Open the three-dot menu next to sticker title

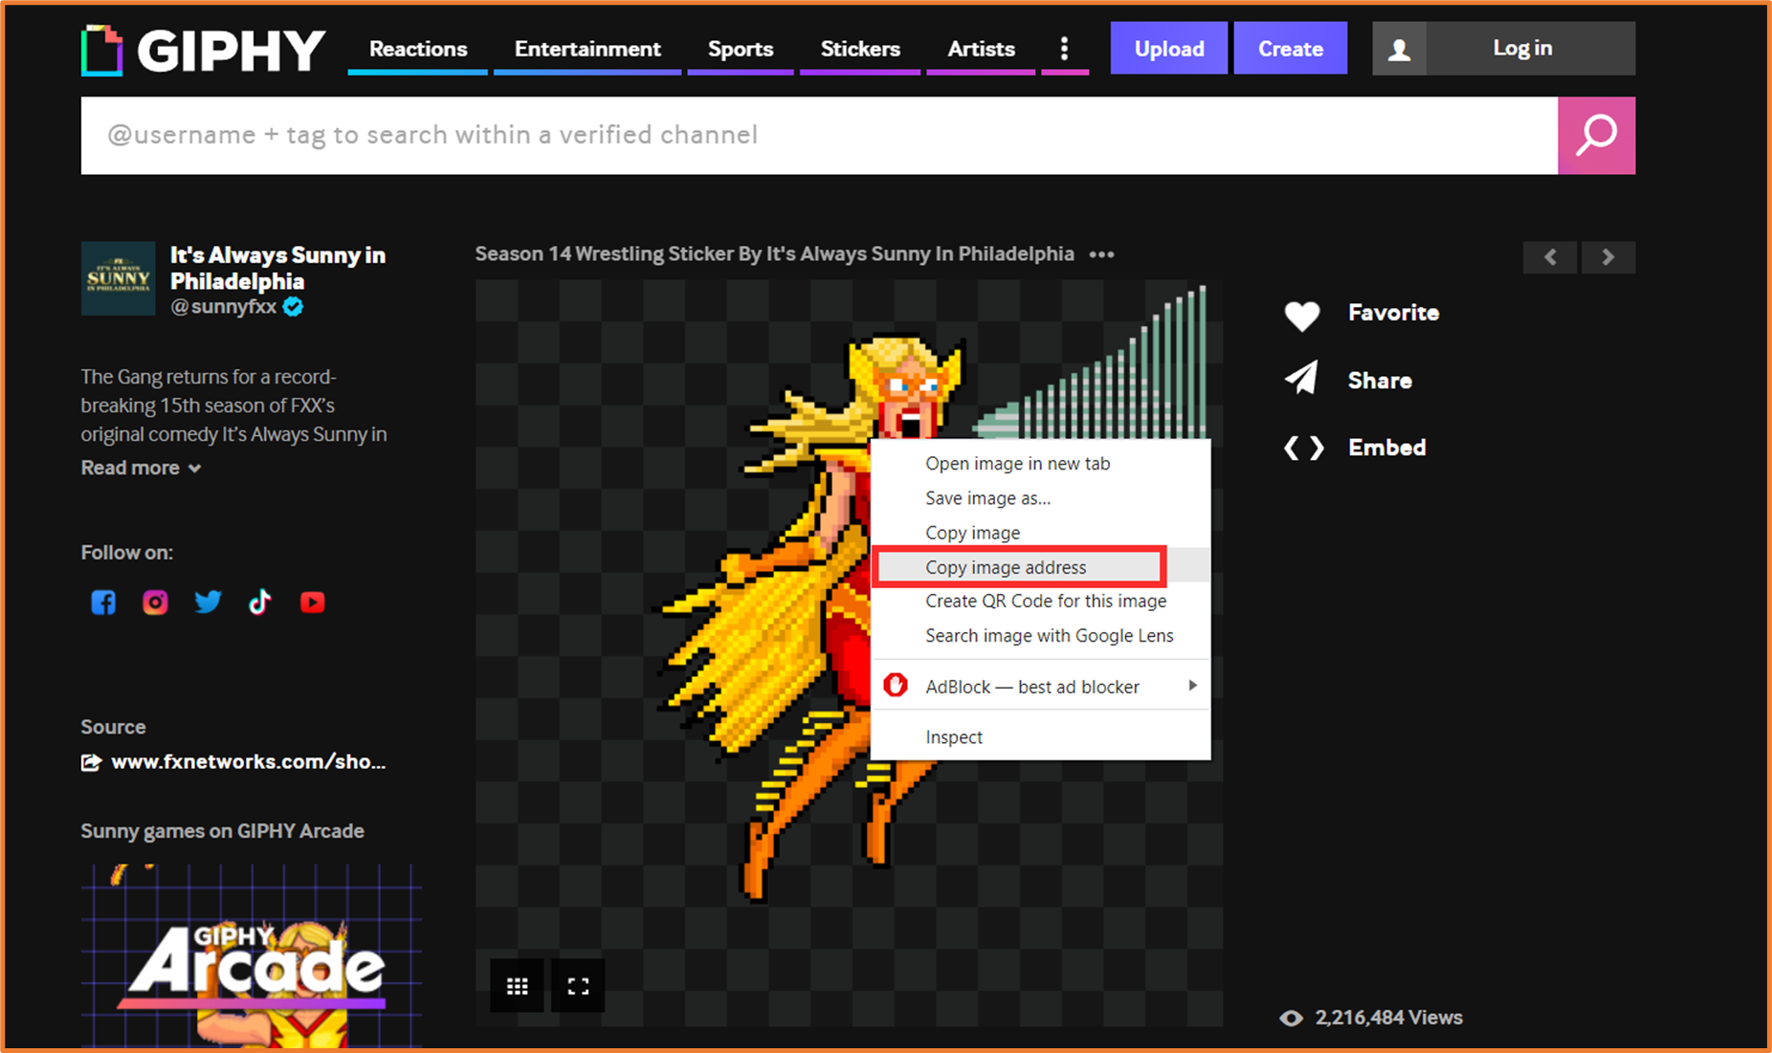click(1101, 253)
